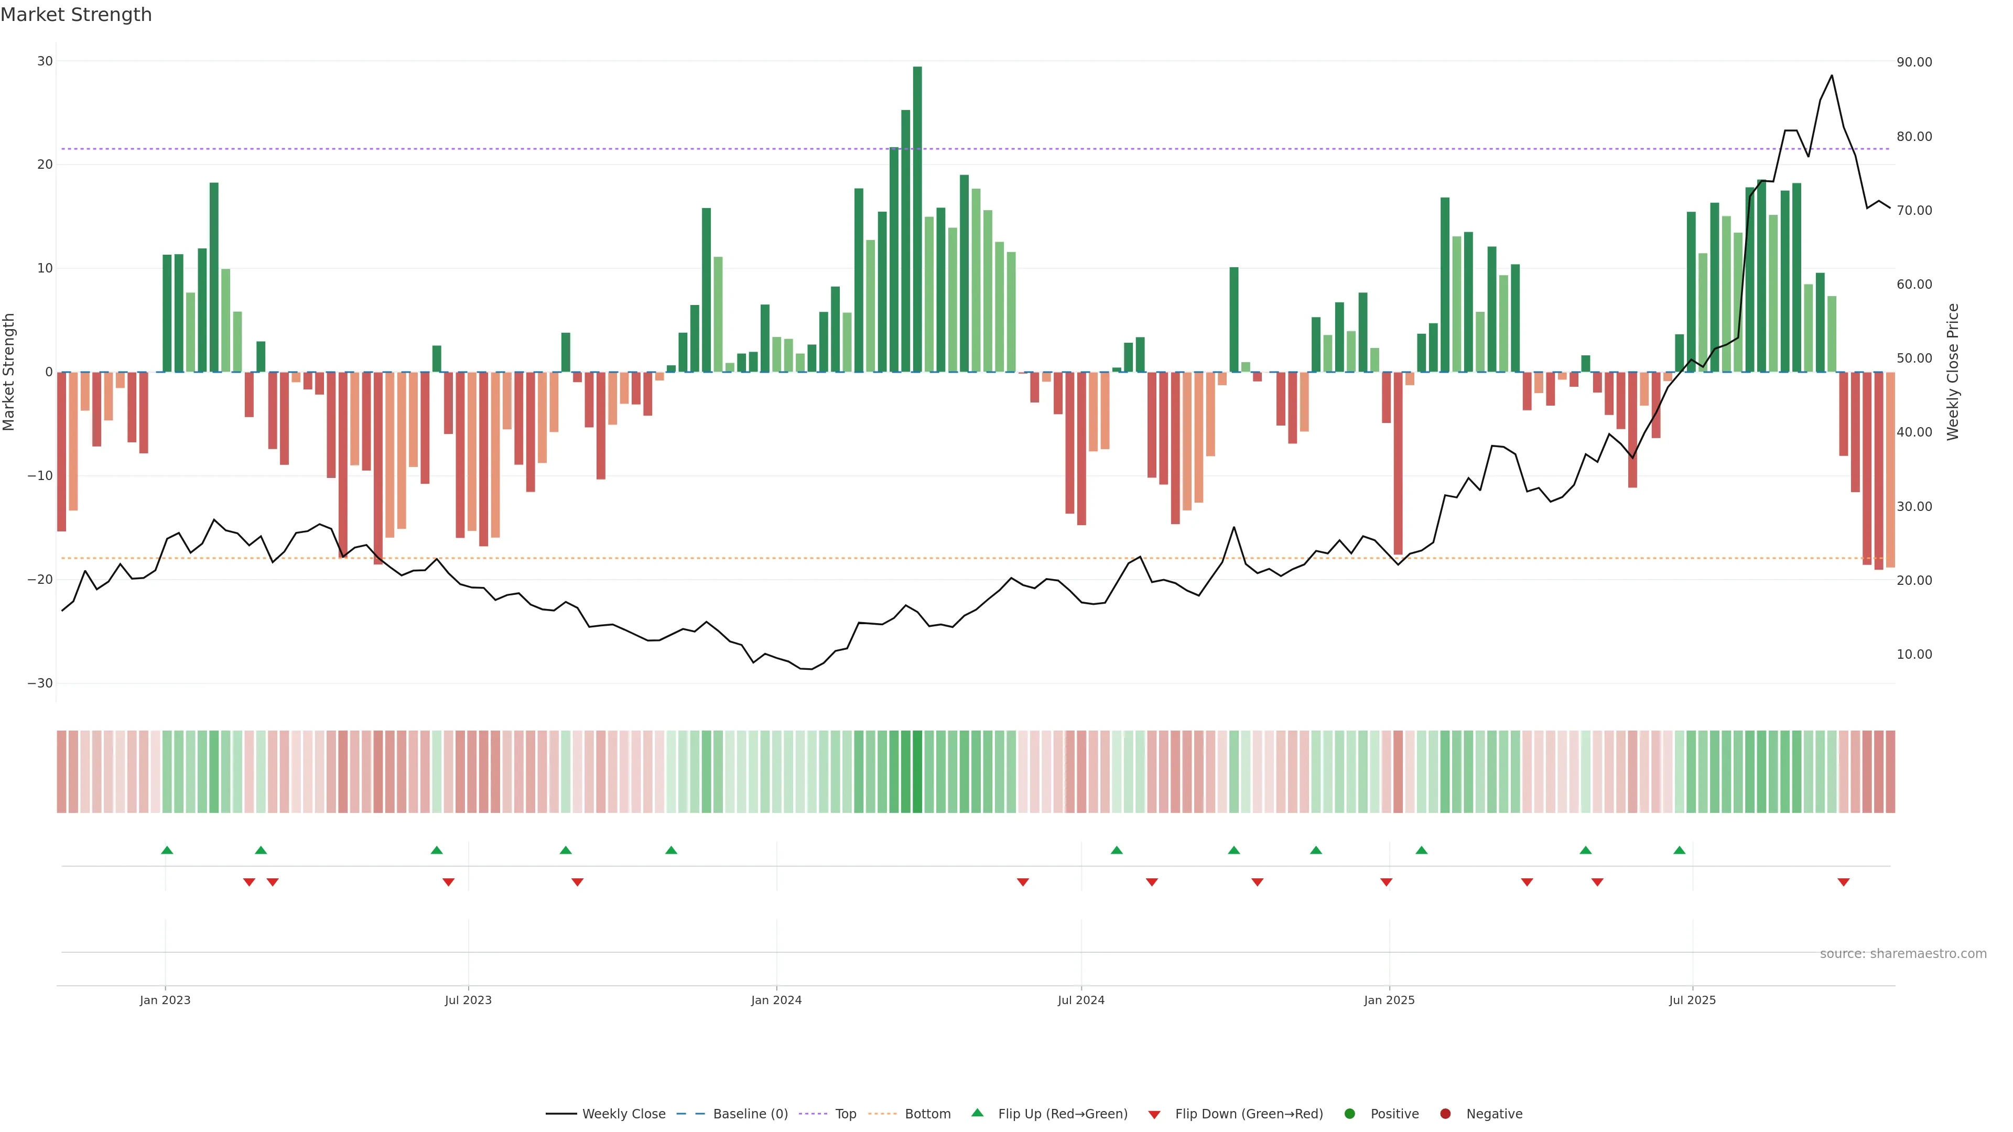Click the Market Strength chart title
Image resolution: width=2013 pixels, height=1132 pixels.
[x=76, y=15]
